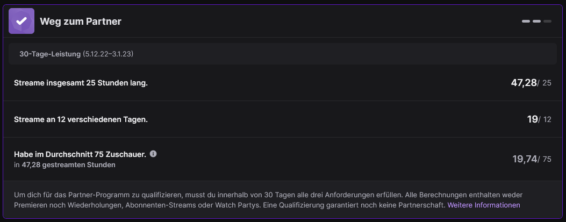566x222 pixels.
Task: Click the date range 5.12.22–3.1.23
Action: 108,54
